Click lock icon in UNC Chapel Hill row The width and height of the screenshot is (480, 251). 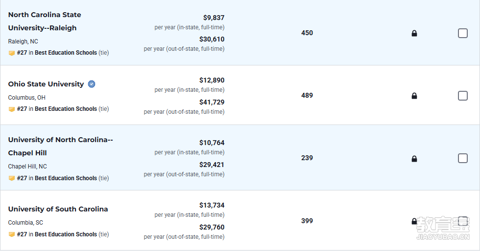[x=414, y=159]
